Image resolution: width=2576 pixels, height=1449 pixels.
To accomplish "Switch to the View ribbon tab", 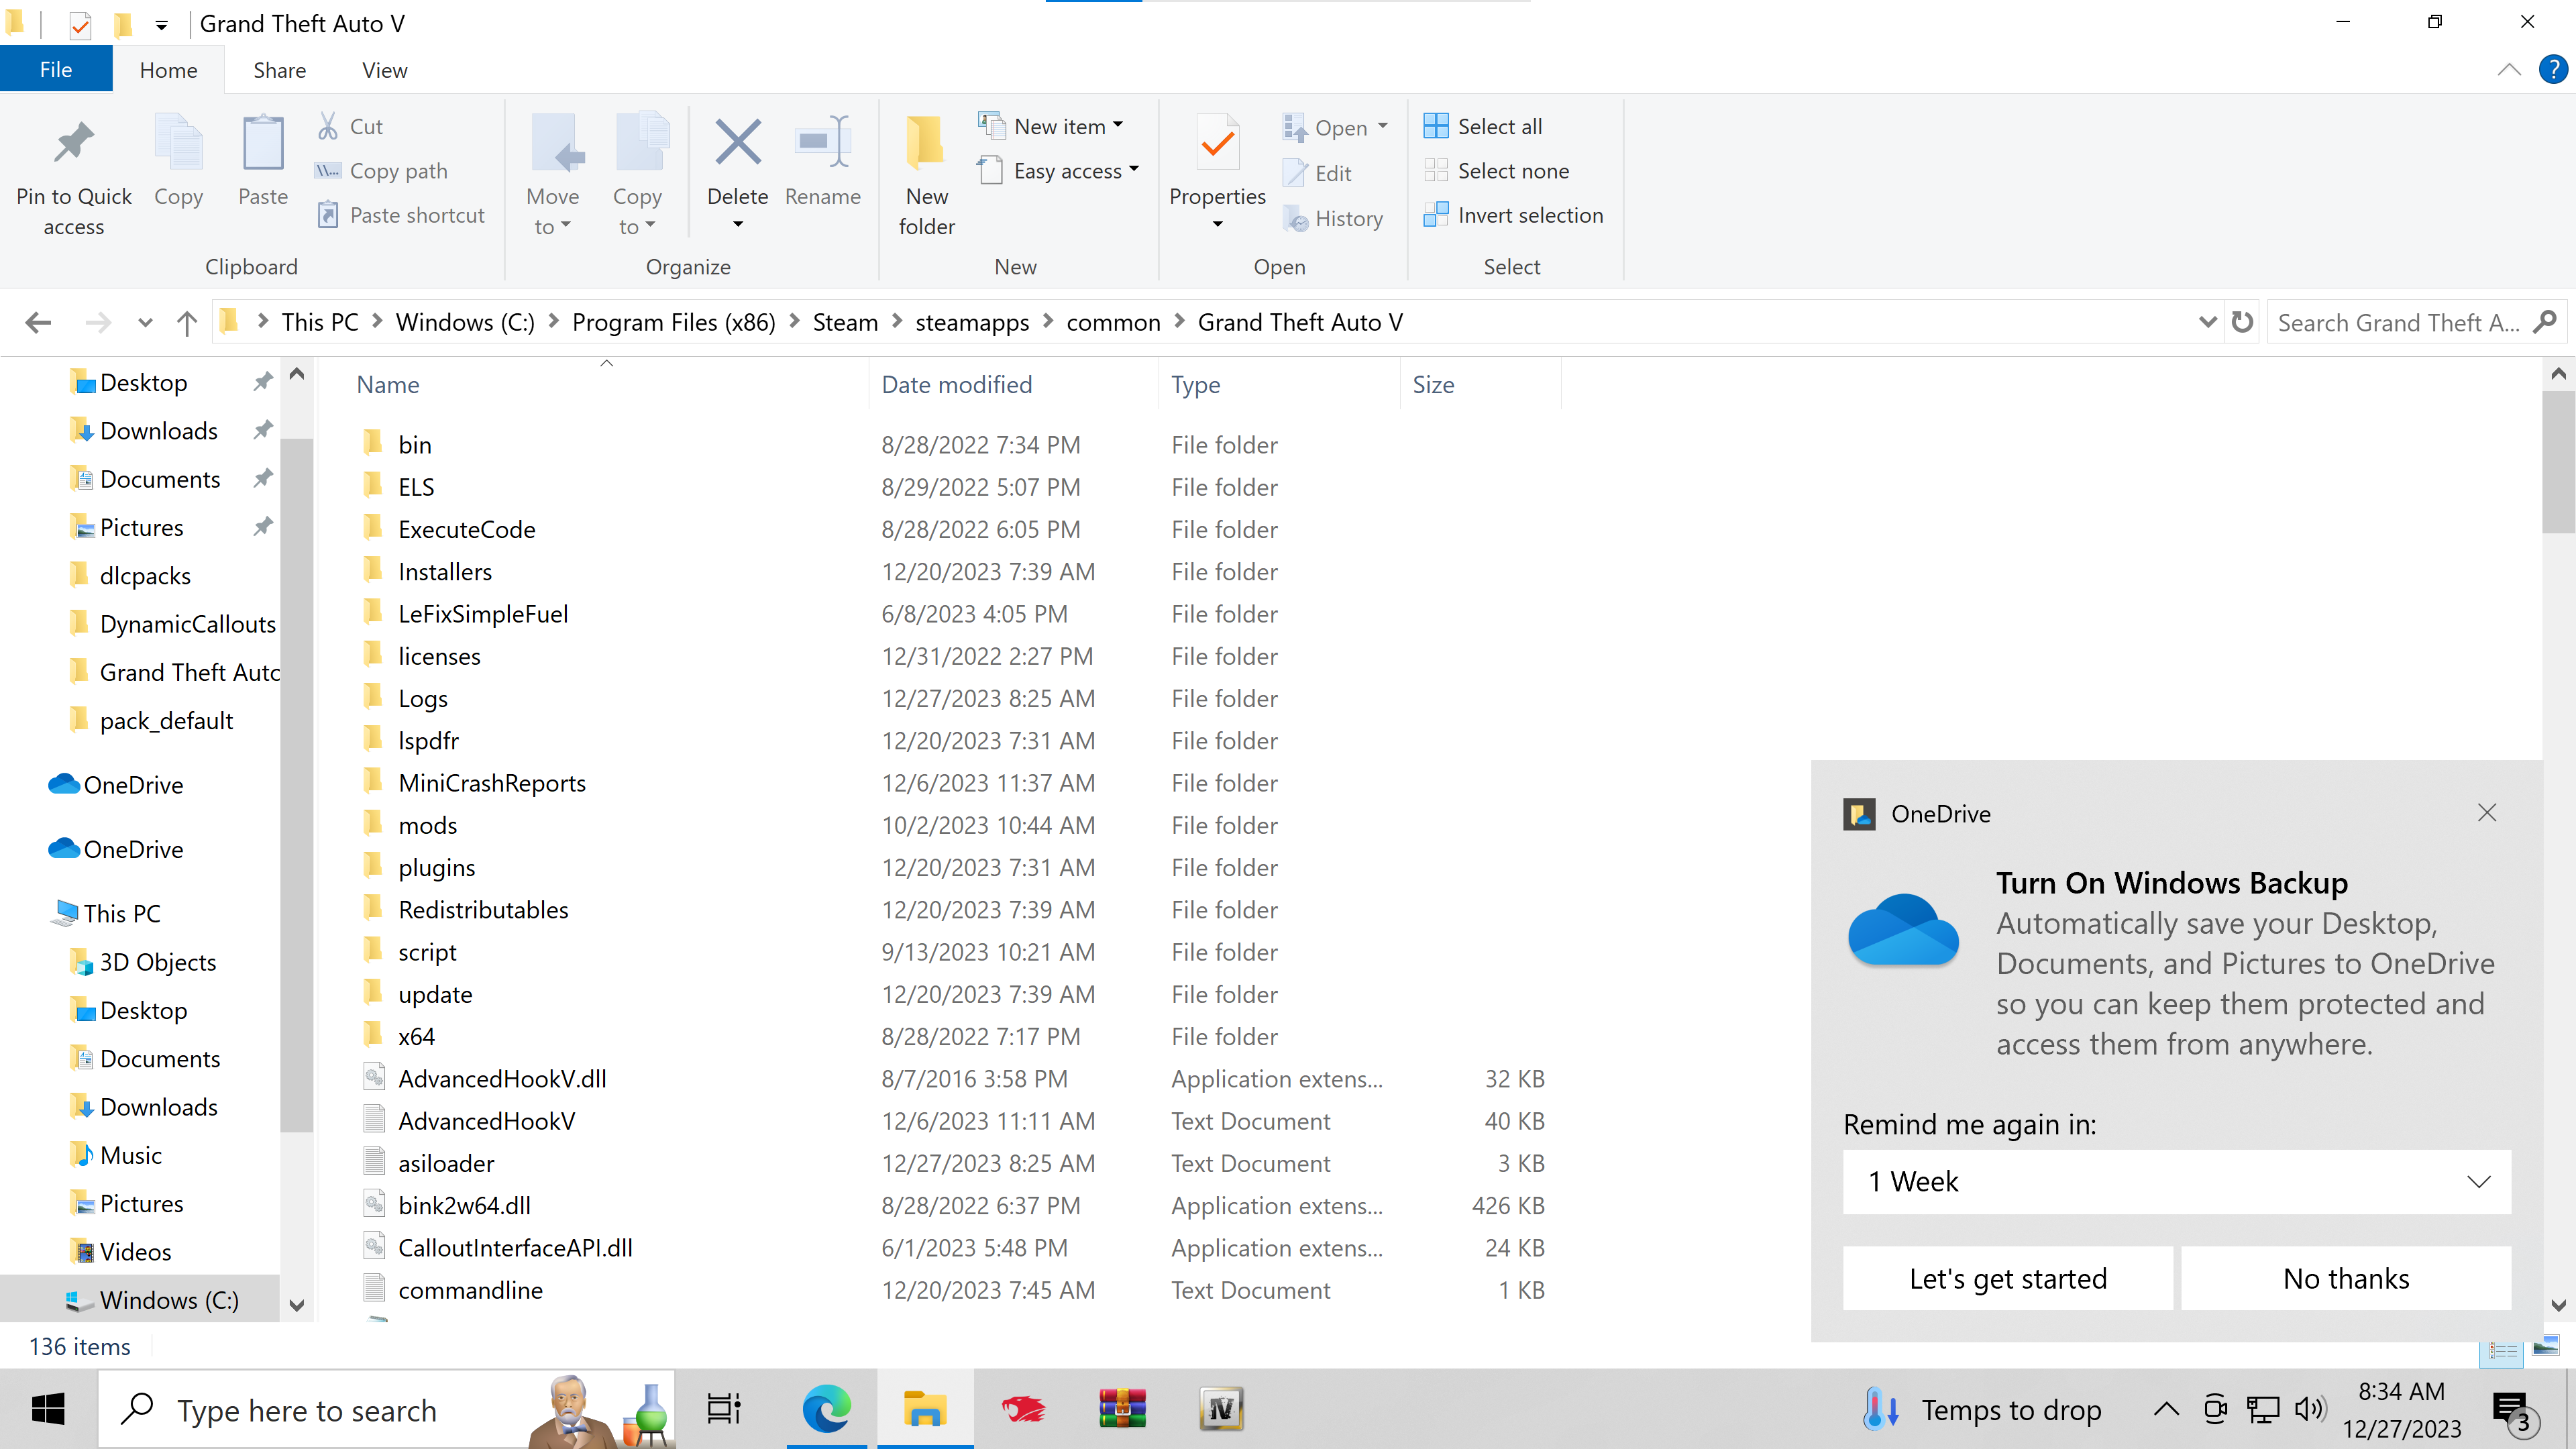I will [384, 70].
